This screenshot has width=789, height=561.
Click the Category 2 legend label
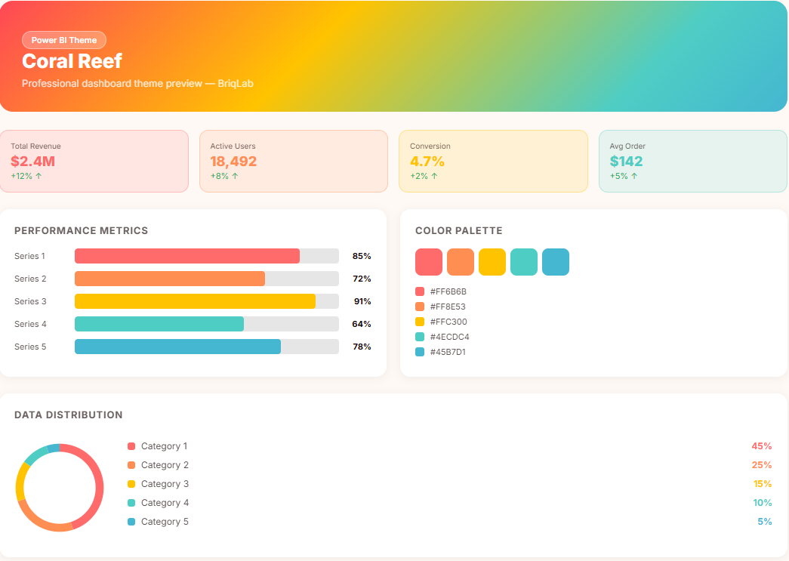tap(165, 465)
